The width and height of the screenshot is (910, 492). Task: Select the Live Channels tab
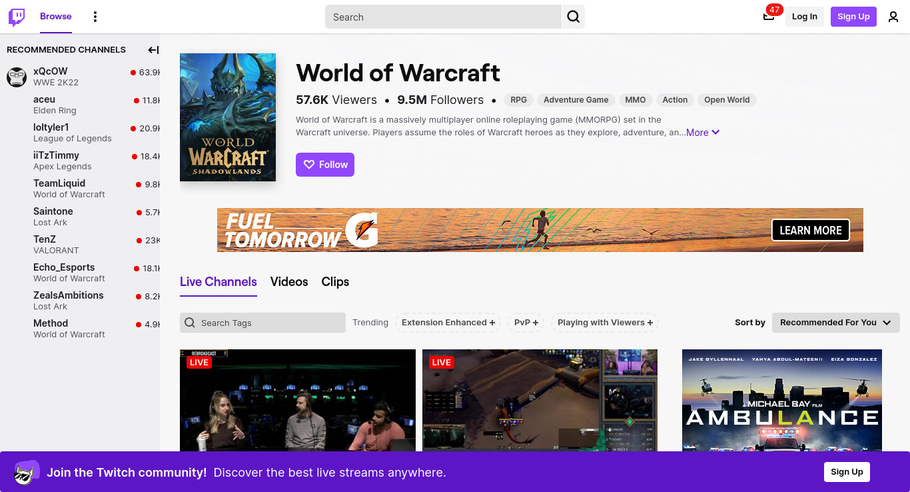(x=219, y=282)
